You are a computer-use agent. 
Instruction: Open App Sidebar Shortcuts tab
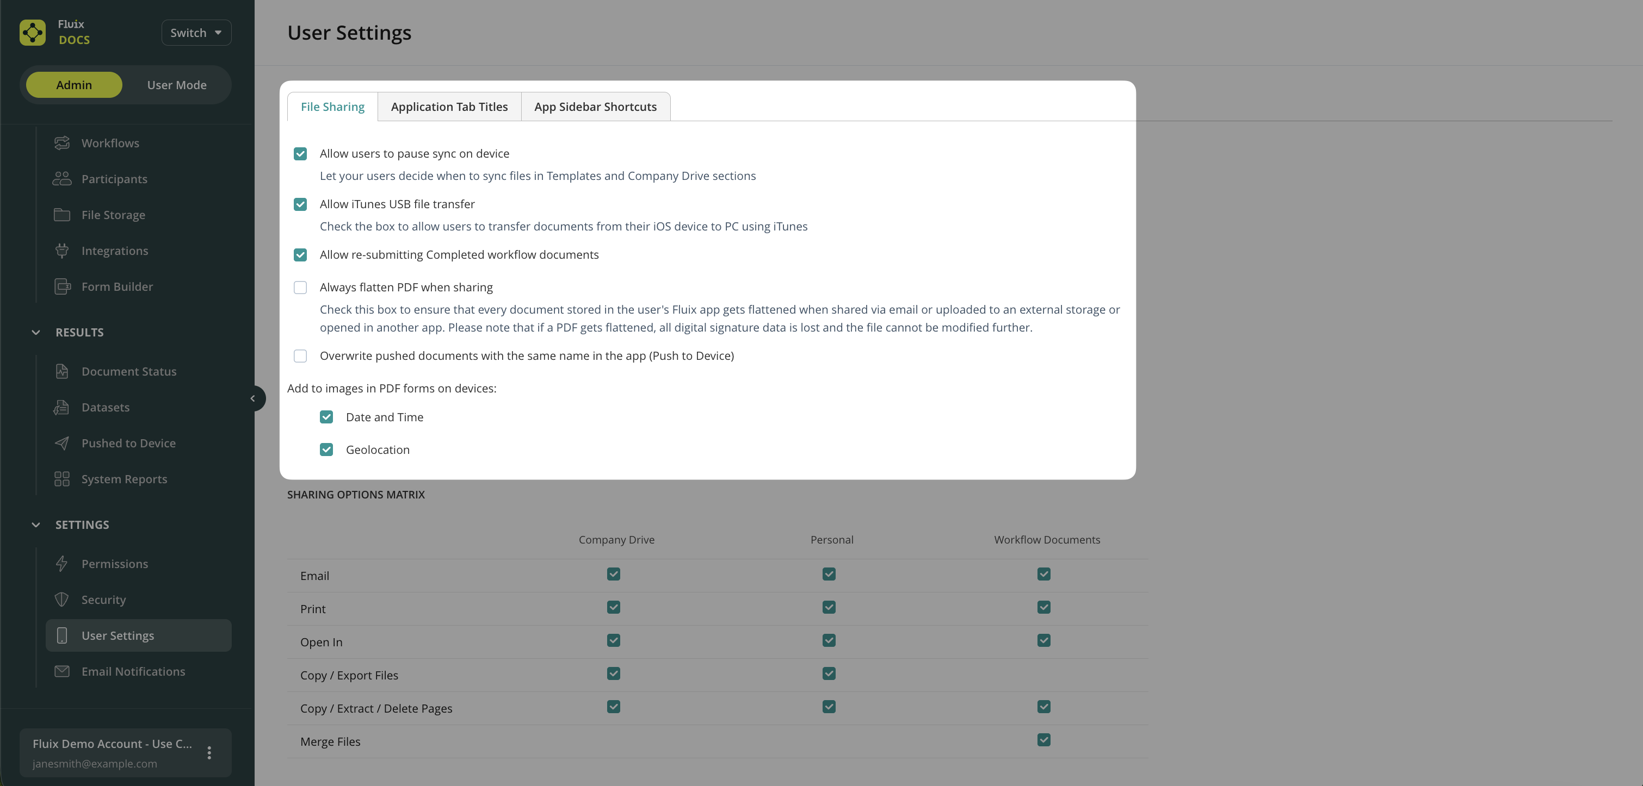[595, 107]
